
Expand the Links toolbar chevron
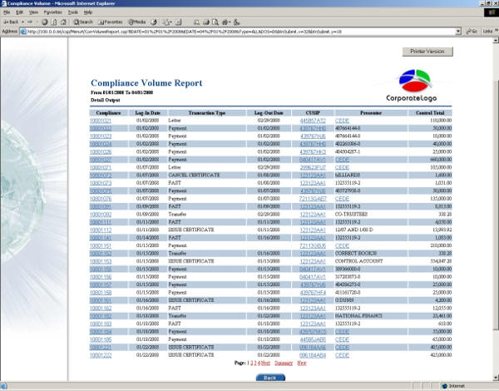(497, 31)
